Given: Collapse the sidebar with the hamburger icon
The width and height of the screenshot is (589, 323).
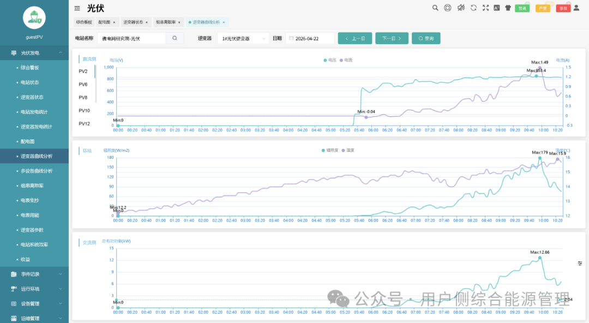Looking at the screenshot, I should (77, 8).
